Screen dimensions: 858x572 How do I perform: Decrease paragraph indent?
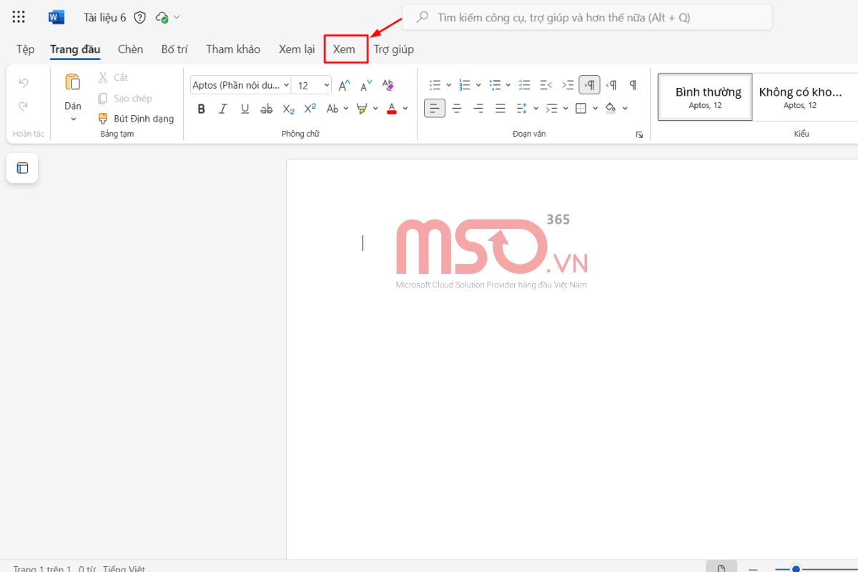546,85
